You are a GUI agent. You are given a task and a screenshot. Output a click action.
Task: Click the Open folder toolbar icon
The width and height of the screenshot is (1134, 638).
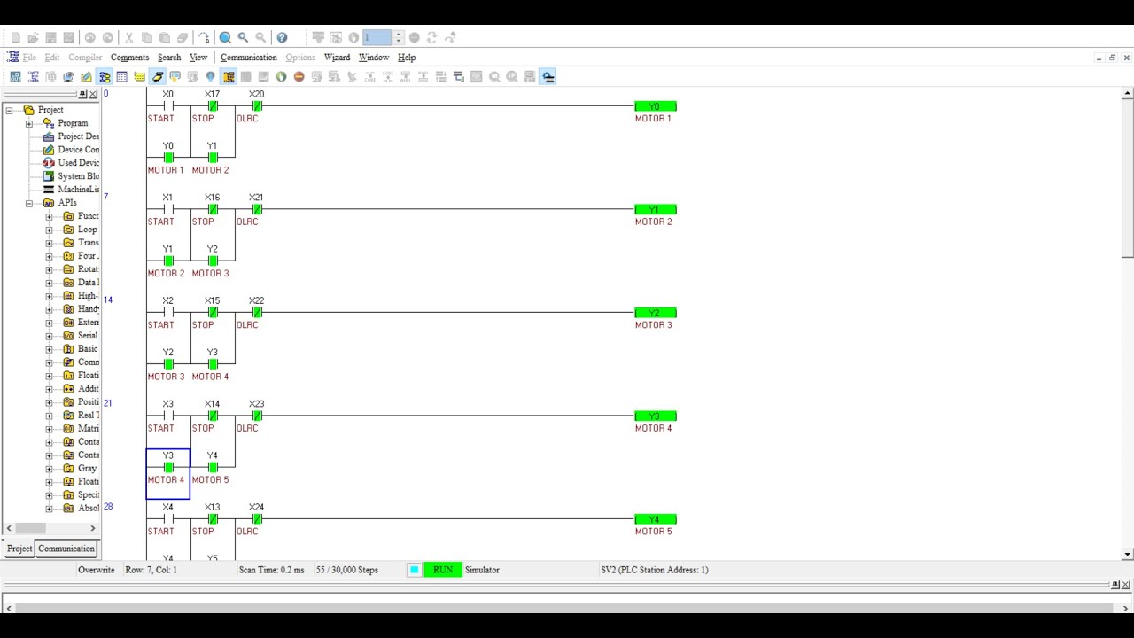point(33,37)
